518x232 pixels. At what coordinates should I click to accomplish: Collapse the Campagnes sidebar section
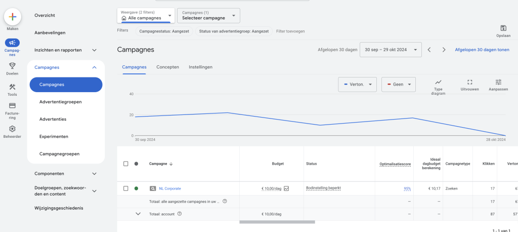tap(94, 67)
